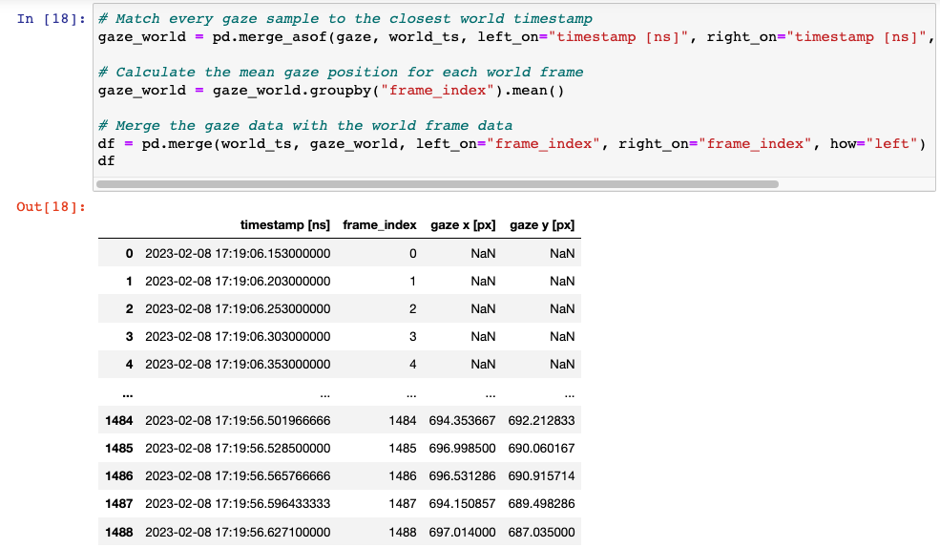Click timestamp 2023-02-08 17:19:56.528500000

coord(238,448)
